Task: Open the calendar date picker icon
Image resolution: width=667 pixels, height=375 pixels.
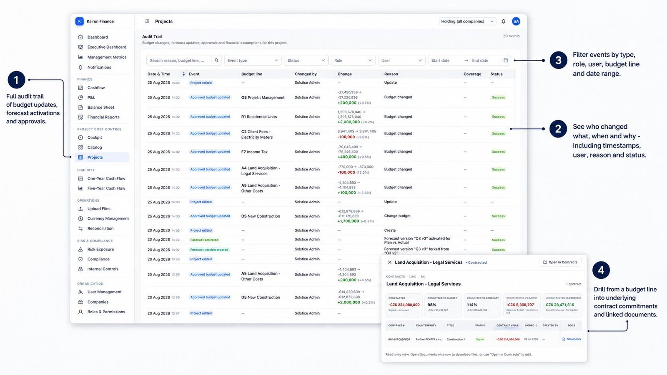Action: [506, 60]
